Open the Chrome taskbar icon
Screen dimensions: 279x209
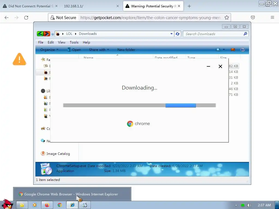pos(60,205)
